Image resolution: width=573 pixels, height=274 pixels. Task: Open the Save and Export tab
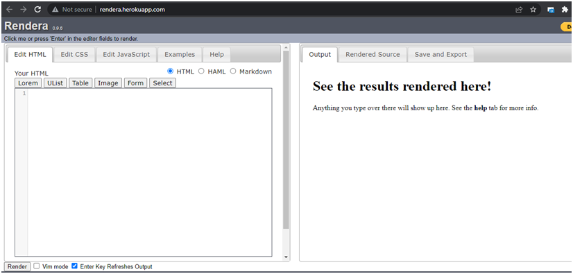tap(441, 54)
